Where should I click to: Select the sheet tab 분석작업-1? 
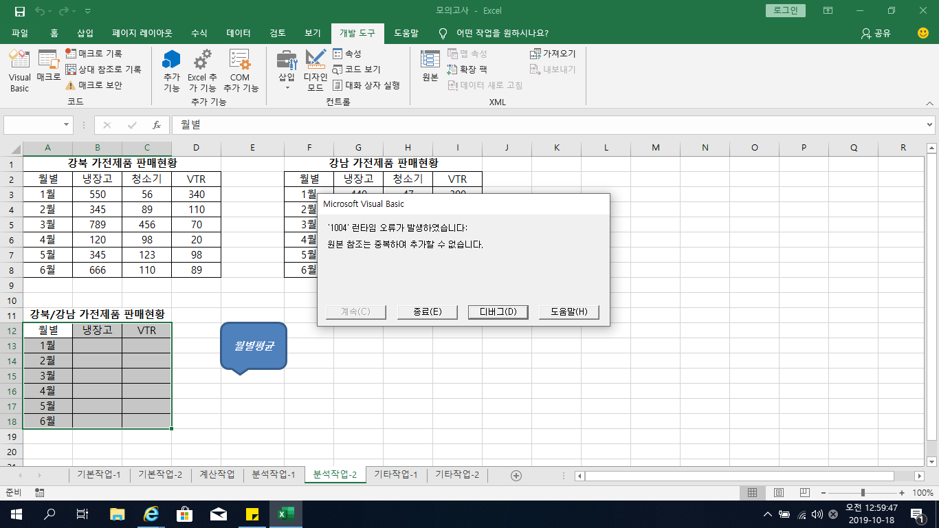tap(274, 474)
